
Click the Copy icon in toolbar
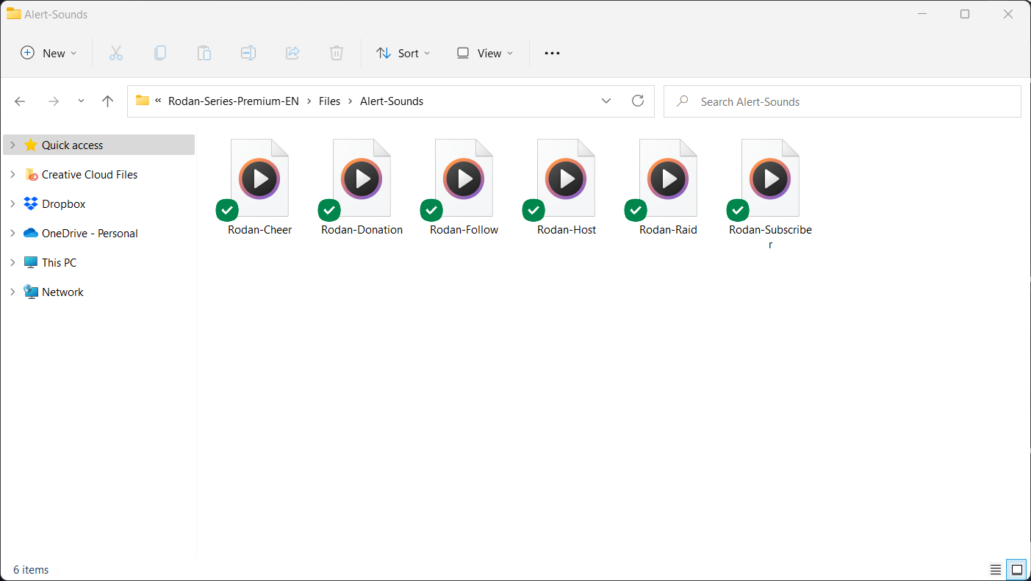[160, 53]
